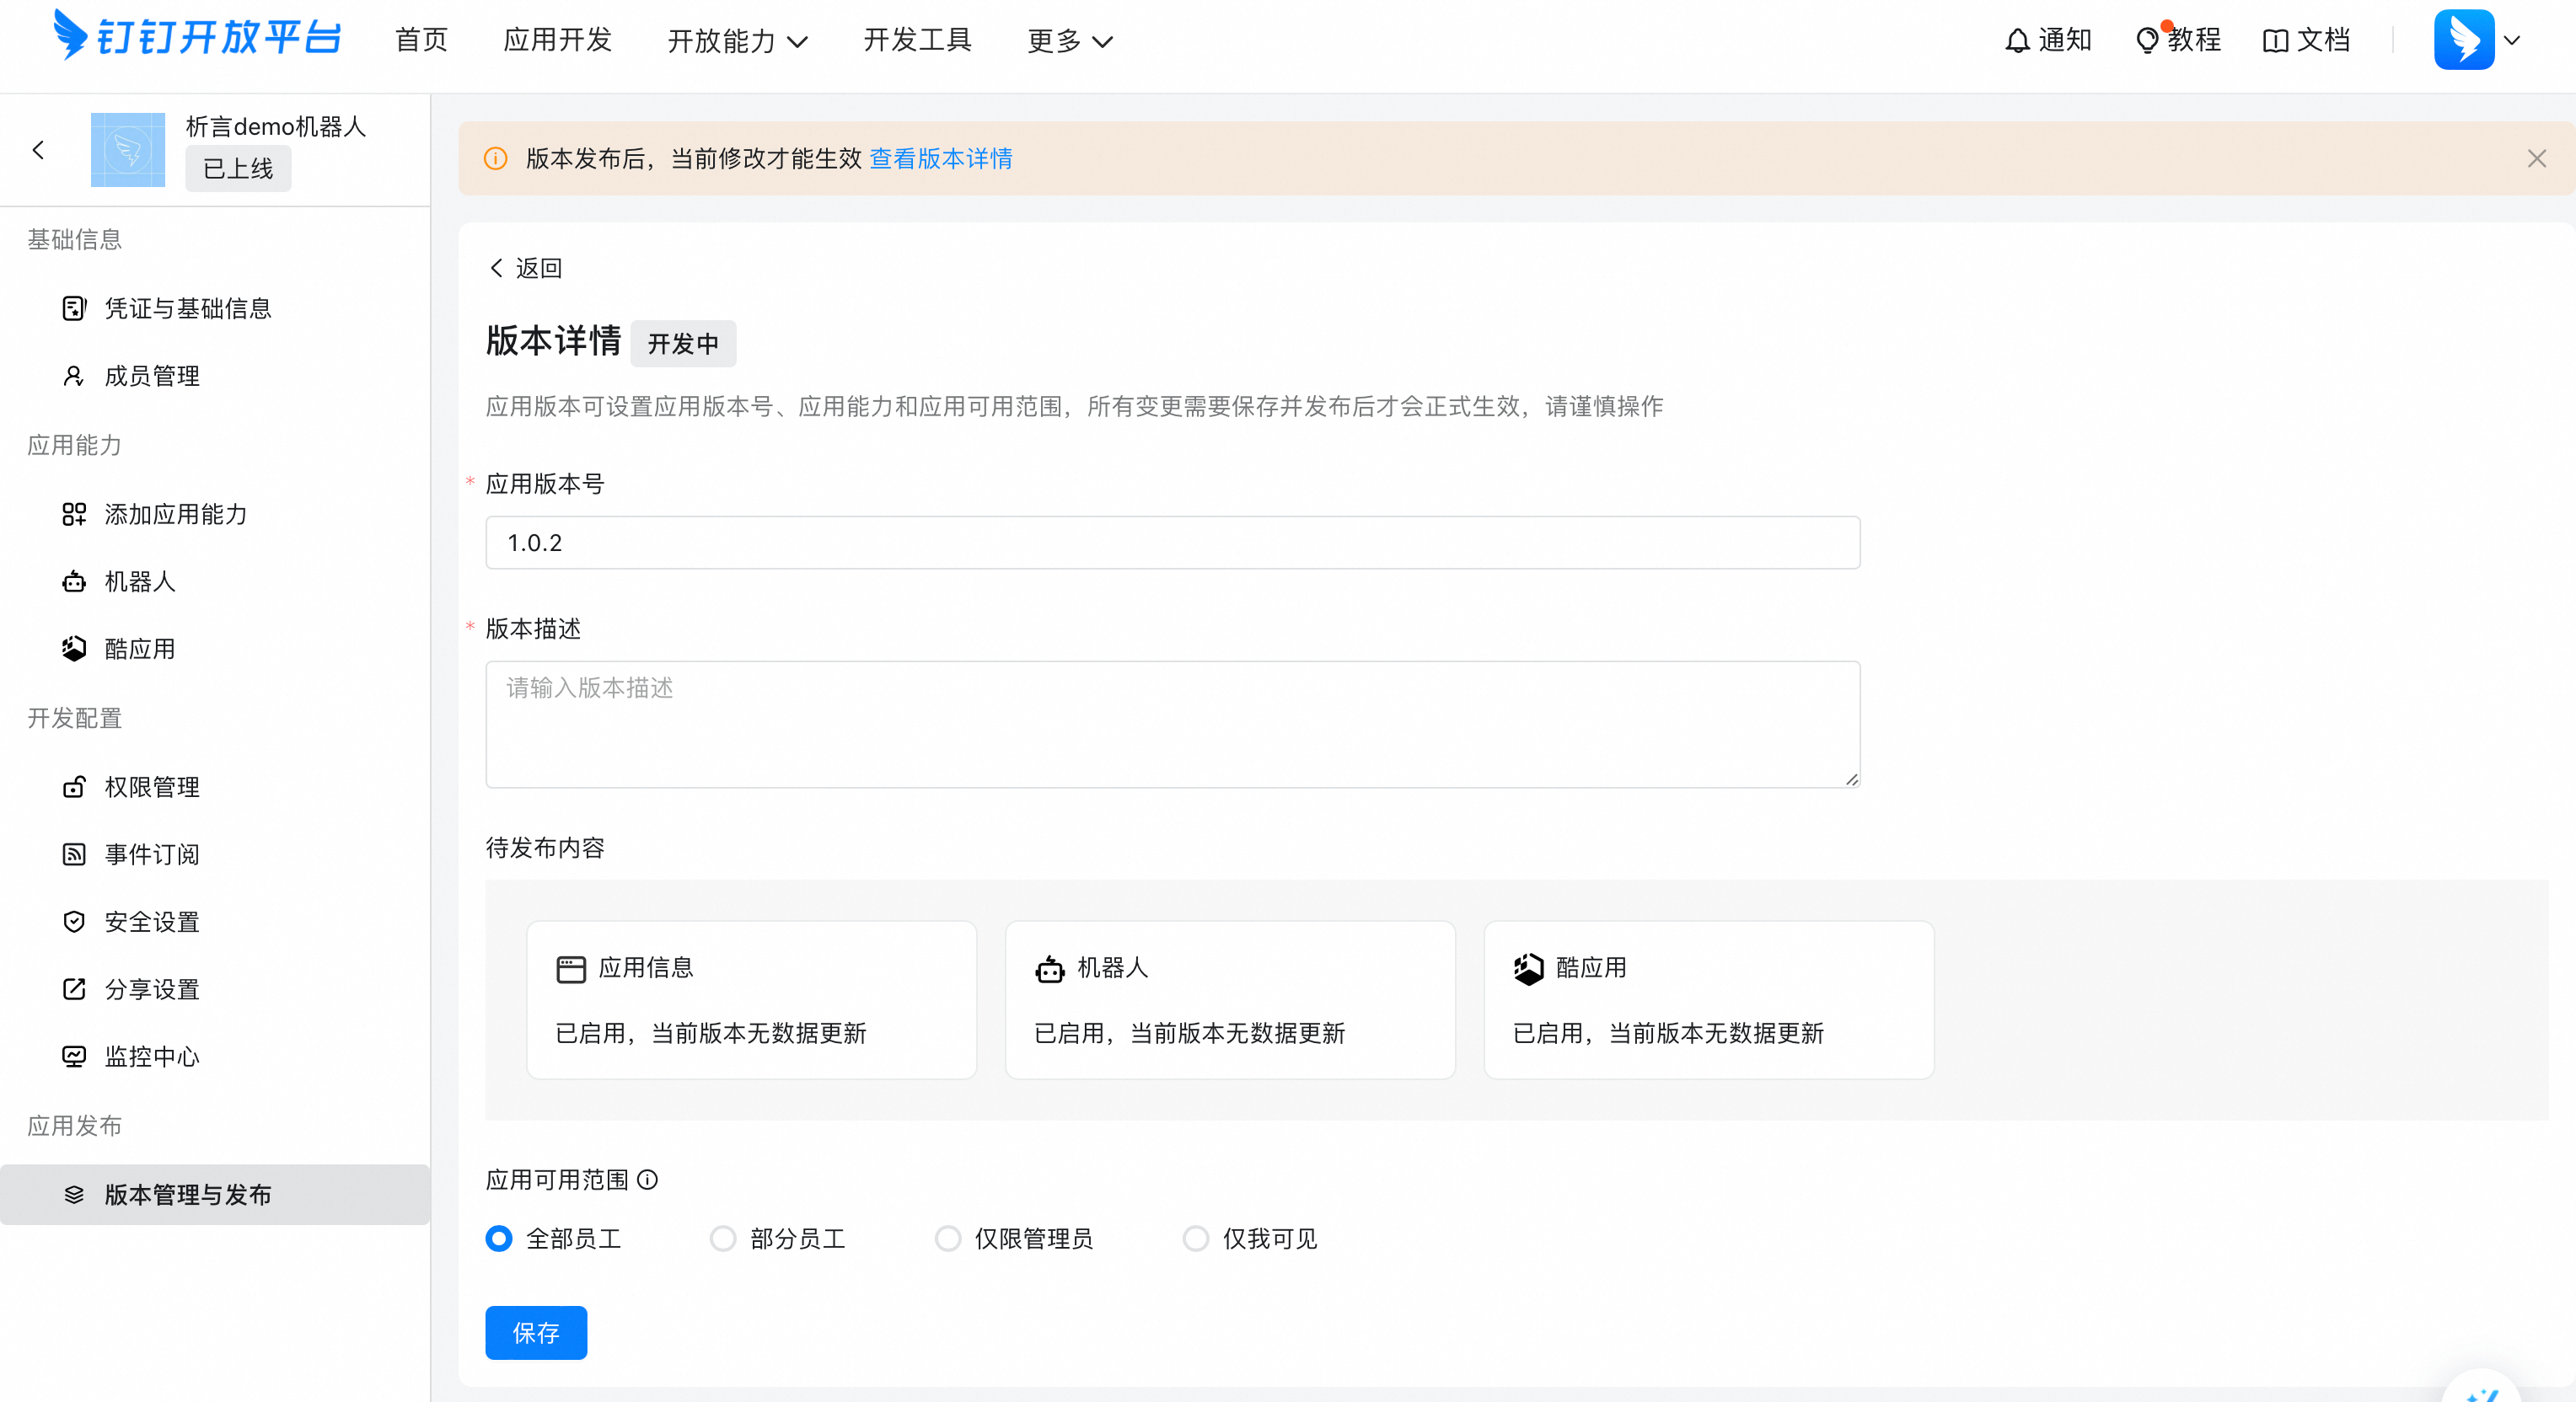Click the 应用版本号 input field
Image resolution: width=2576 pixels, height=1402 pixels.
pos(1173,543)
